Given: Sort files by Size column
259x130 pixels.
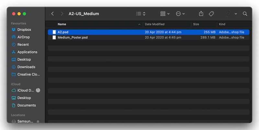Looking at the screenshot, I should coord(196,24).
